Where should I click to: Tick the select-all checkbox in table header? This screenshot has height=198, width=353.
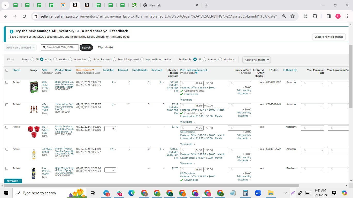(x=7, y=70)
